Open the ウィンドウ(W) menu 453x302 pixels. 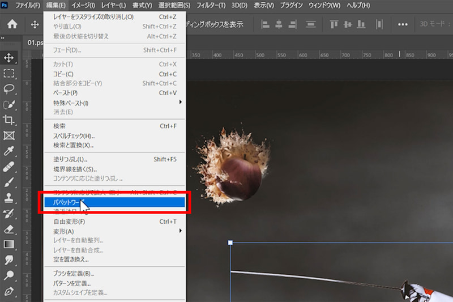[324, 5]
